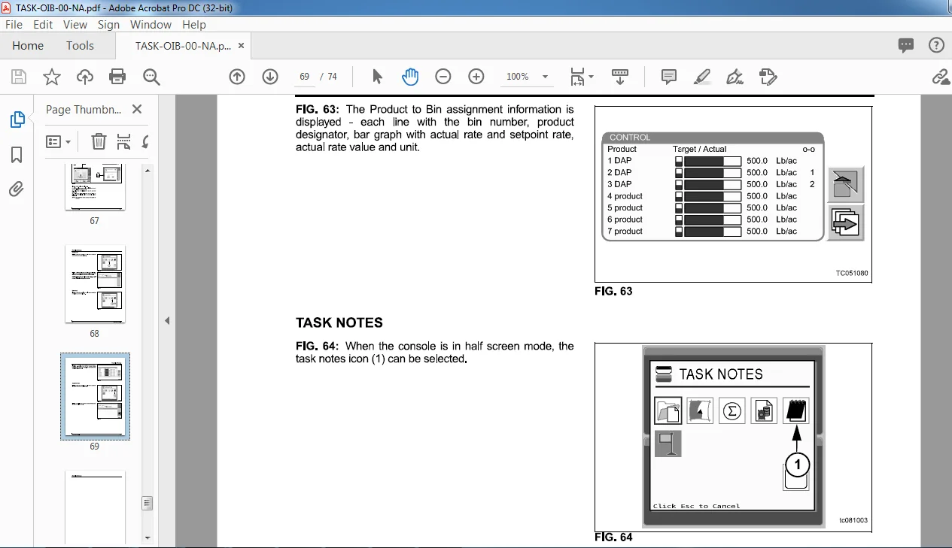Image resolution: width=952 pixels, height=548 pixels.
Task: Collapse the navigation pane with the left triangle
Action: click(167, 321)
